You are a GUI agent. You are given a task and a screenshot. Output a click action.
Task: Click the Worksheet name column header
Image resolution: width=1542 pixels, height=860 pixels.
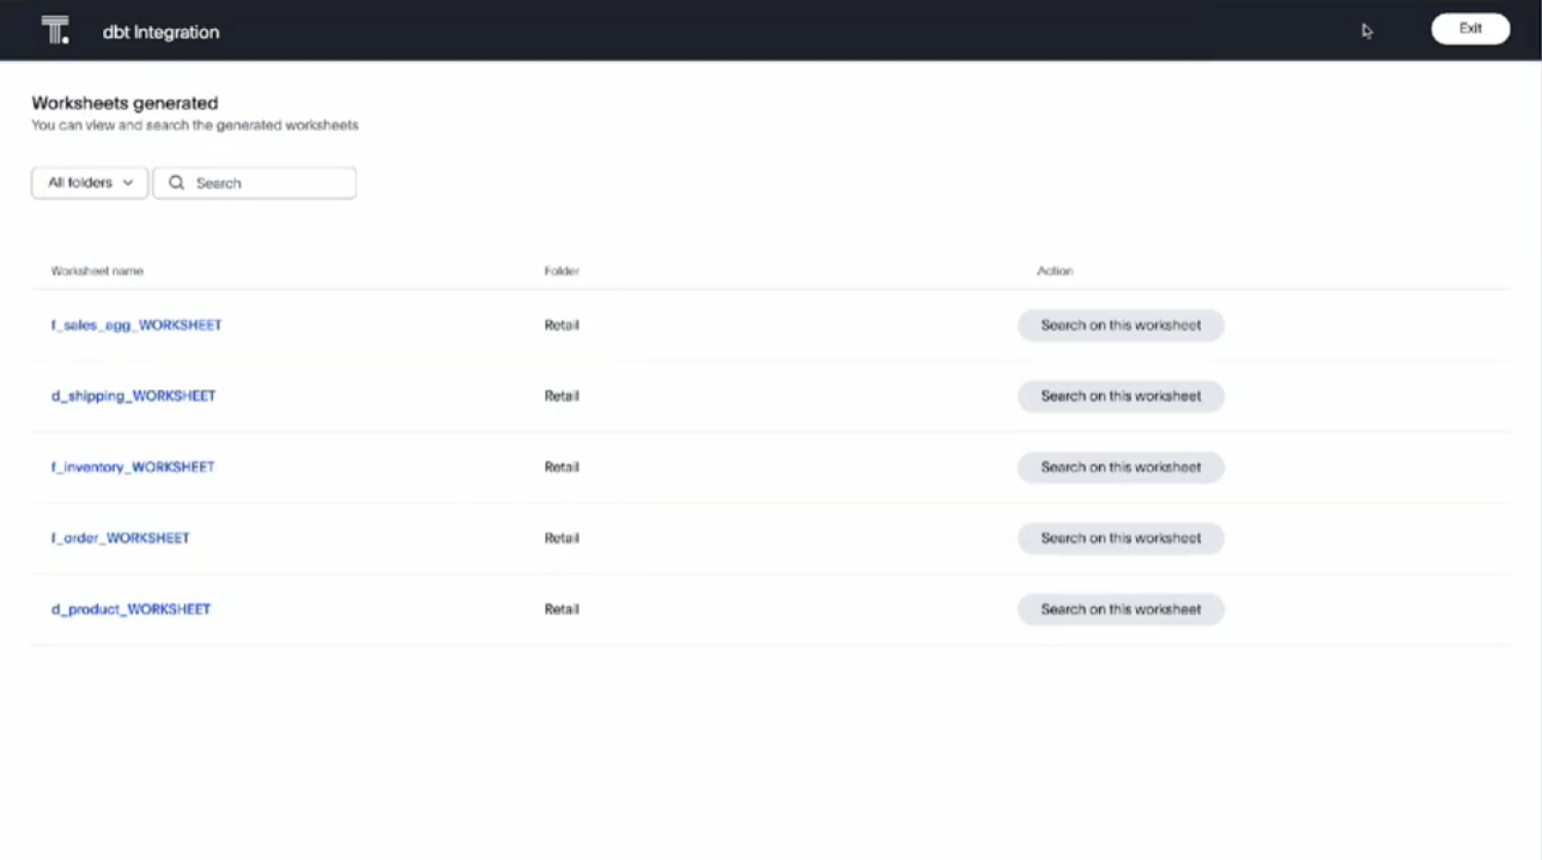[x=97, y=272]
